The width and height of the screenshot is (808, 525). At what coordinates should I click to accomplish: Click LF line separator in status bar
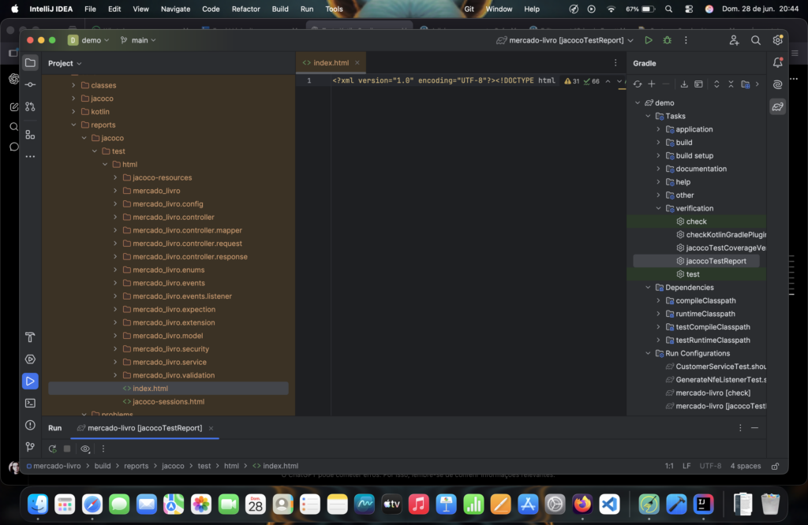(x=686, y=467)
